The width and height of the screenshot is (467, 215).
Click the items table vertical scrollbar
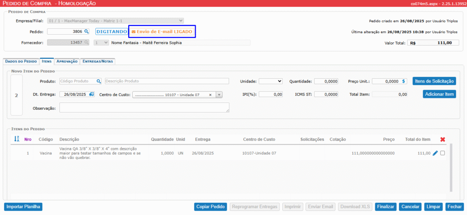tap(451, 168)
